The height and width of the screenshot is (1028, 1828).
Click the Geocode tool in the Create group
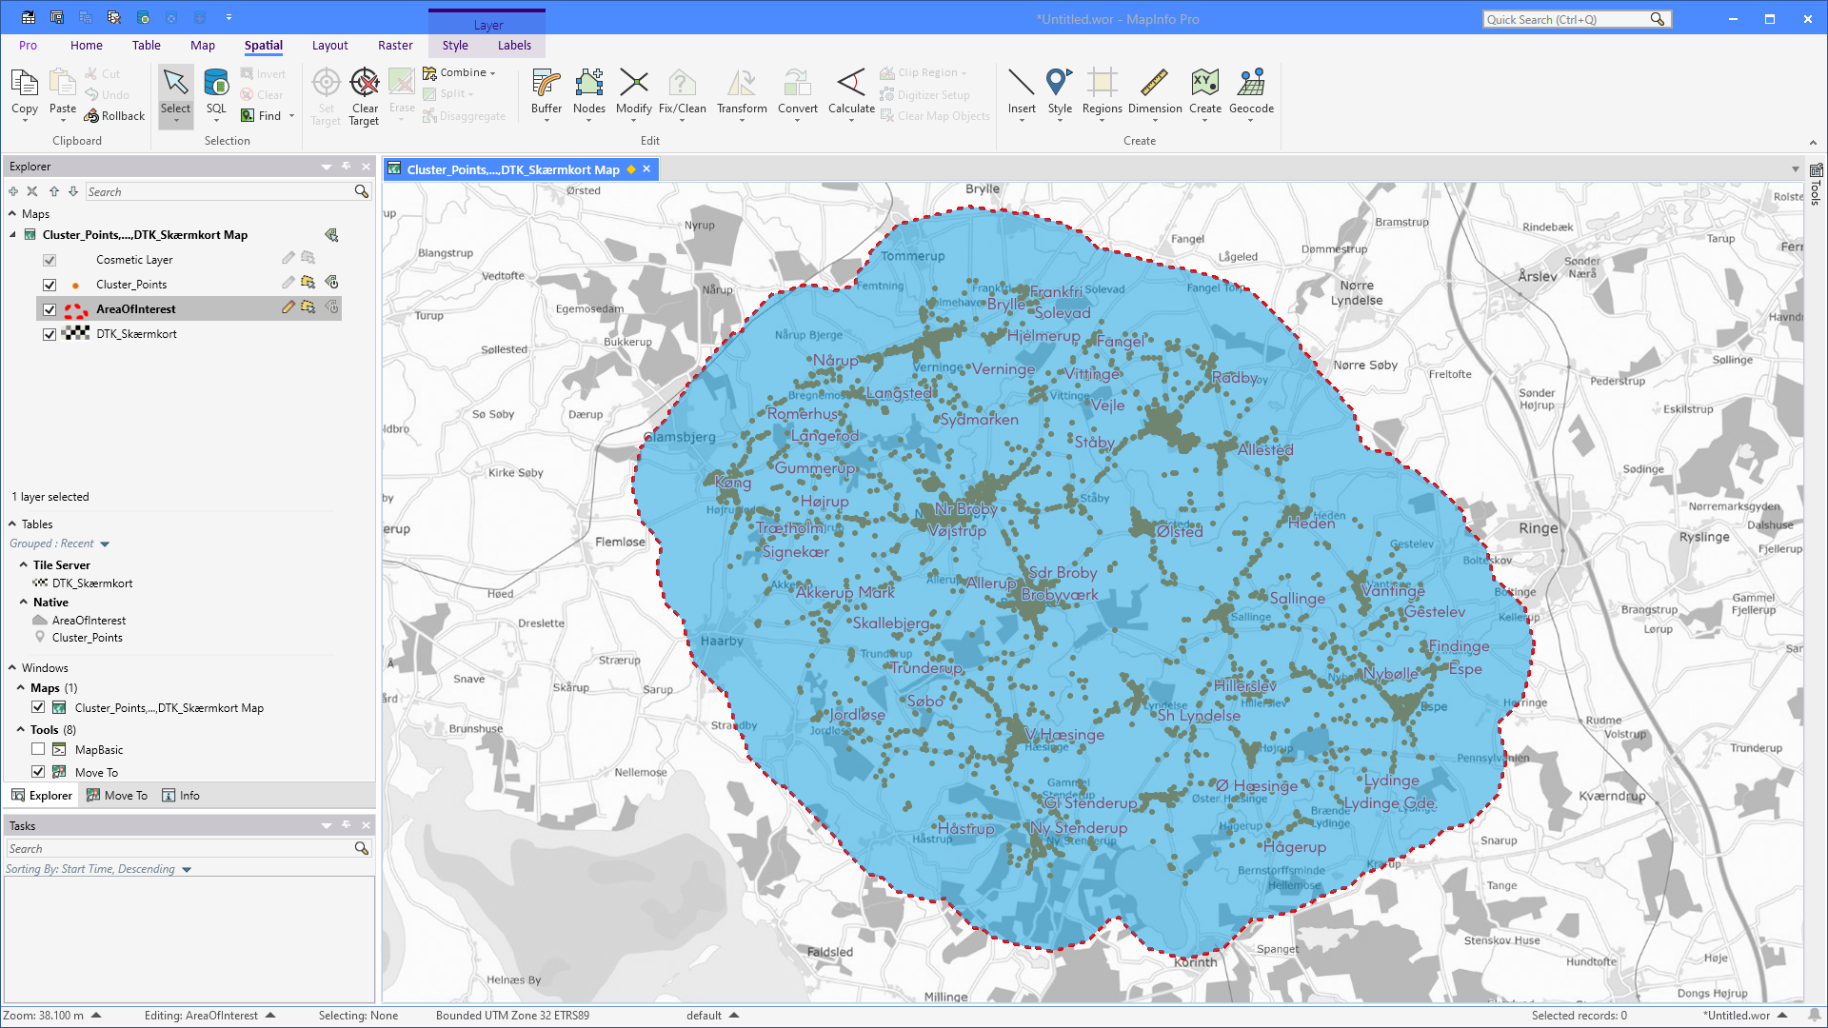(1251, 94)
